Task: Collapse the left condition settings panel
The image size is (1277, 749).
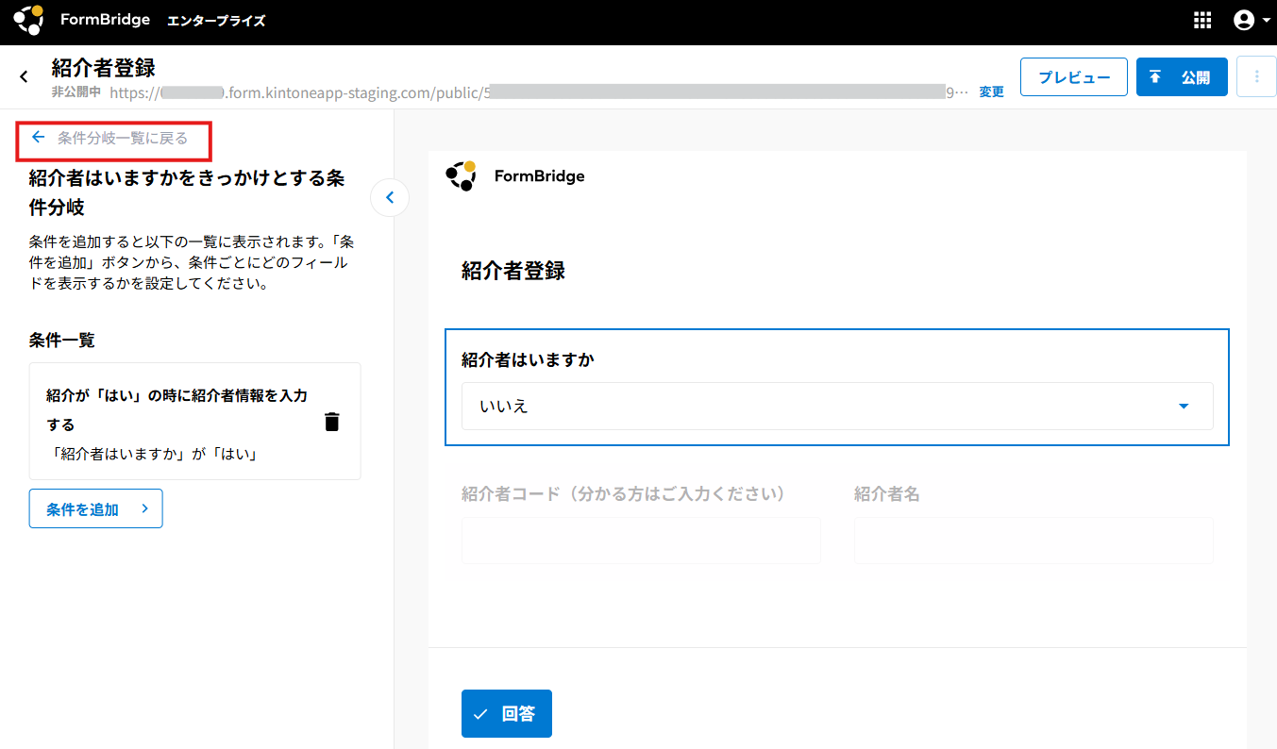Action: pyautogui.click(x=390, y=198)
